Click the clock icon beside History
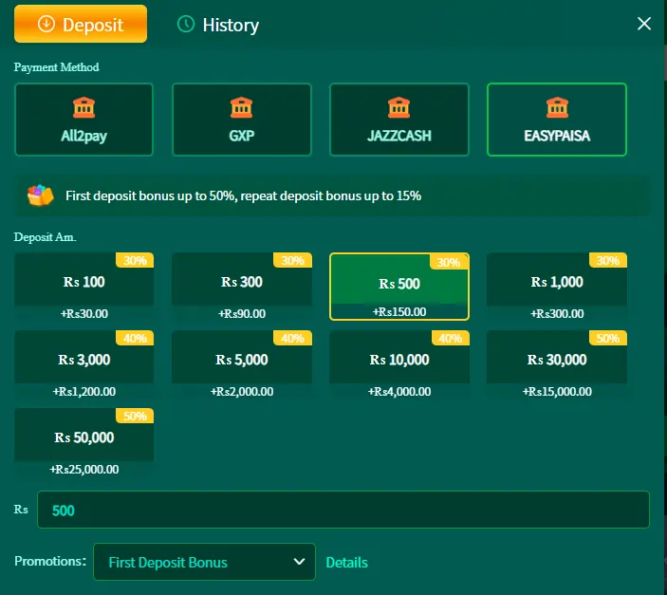Viewport: 667px width, 595px height. point(186,25)
